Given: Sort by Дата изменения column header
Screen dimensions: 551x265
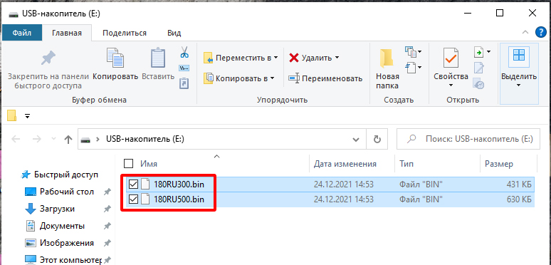Looking at the screenshot, I should tap(345, 164).
